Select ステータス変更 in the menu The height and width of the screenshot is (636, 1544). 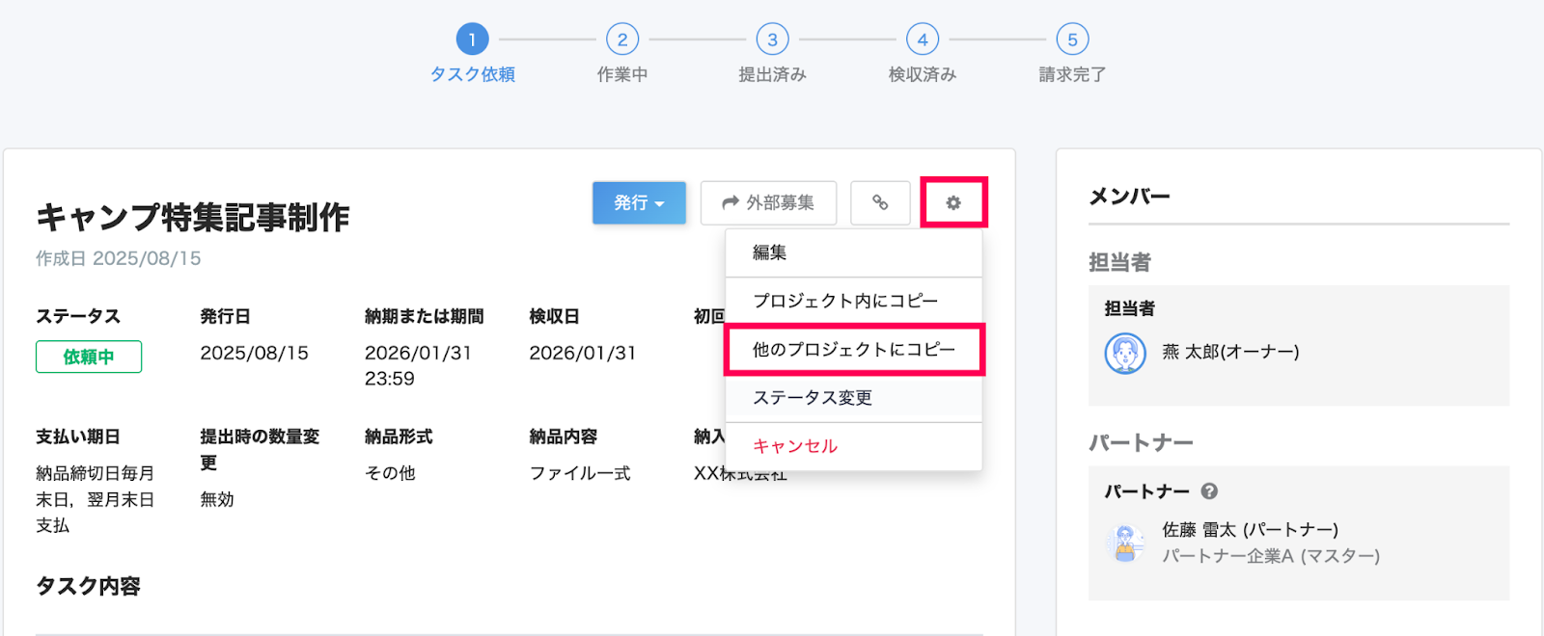(853, 397)
